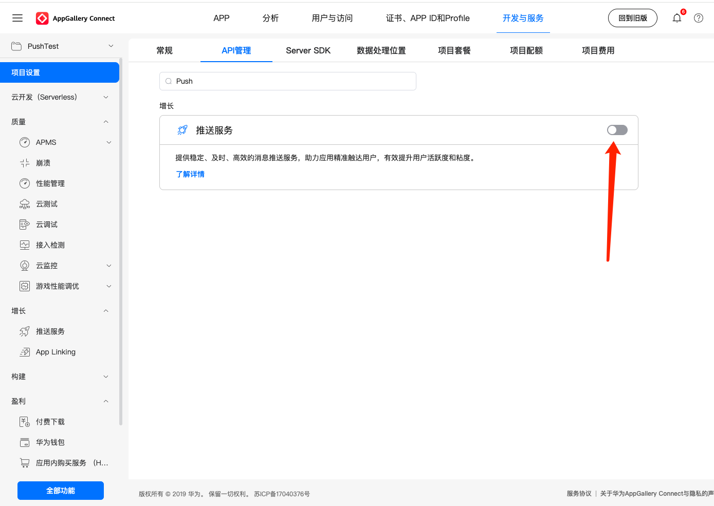Click the notification bell icon

[677, 18]
